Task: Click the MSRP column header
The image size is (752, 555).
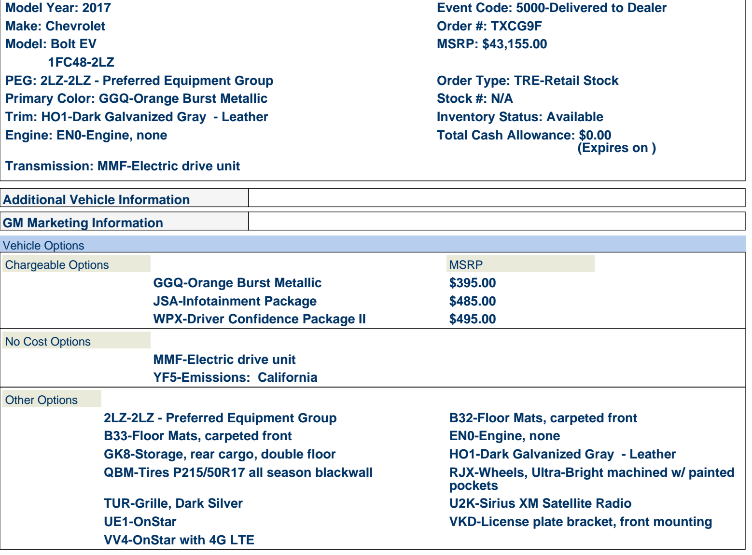Action: pos(520,264)
